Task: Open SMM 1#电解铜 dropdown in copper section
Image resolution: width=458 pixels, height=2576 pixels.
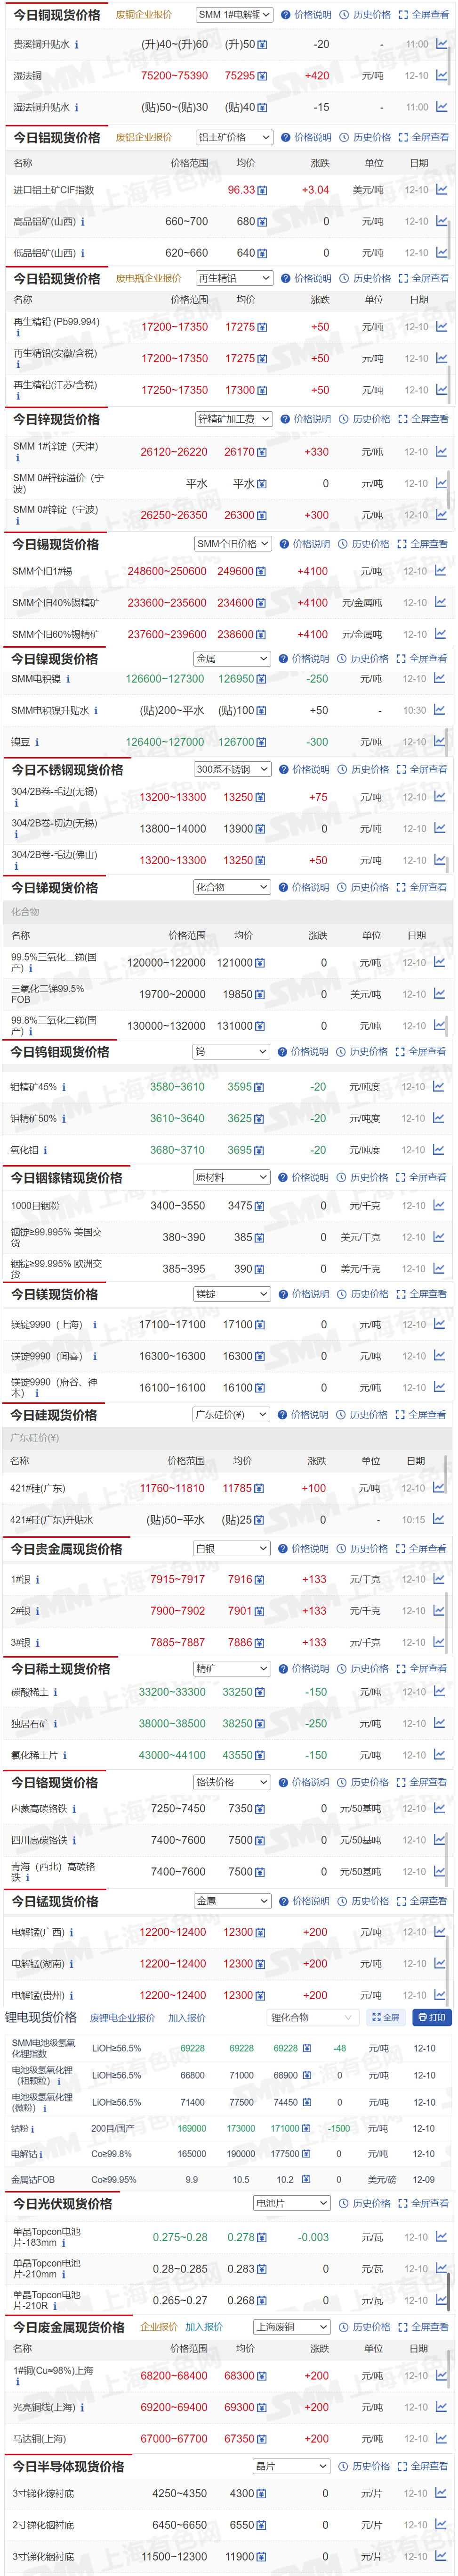Action: 233,15
